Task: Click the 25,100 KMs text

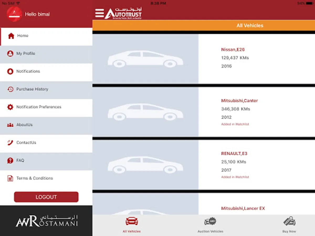Action: coord(234,162)
